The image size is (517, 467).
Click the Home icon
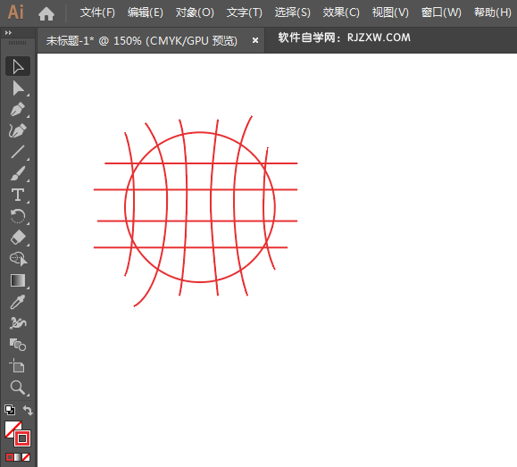(x=46, y=14)
